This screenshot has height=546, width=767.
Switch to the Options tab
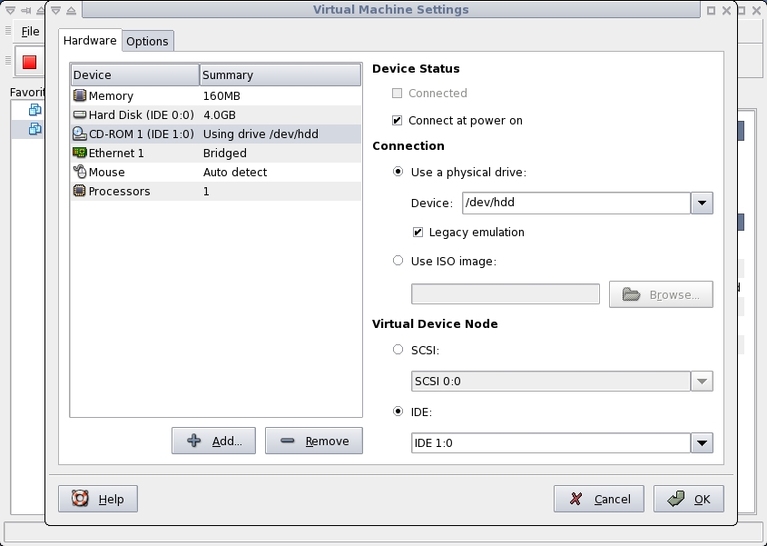coord(147,41)
